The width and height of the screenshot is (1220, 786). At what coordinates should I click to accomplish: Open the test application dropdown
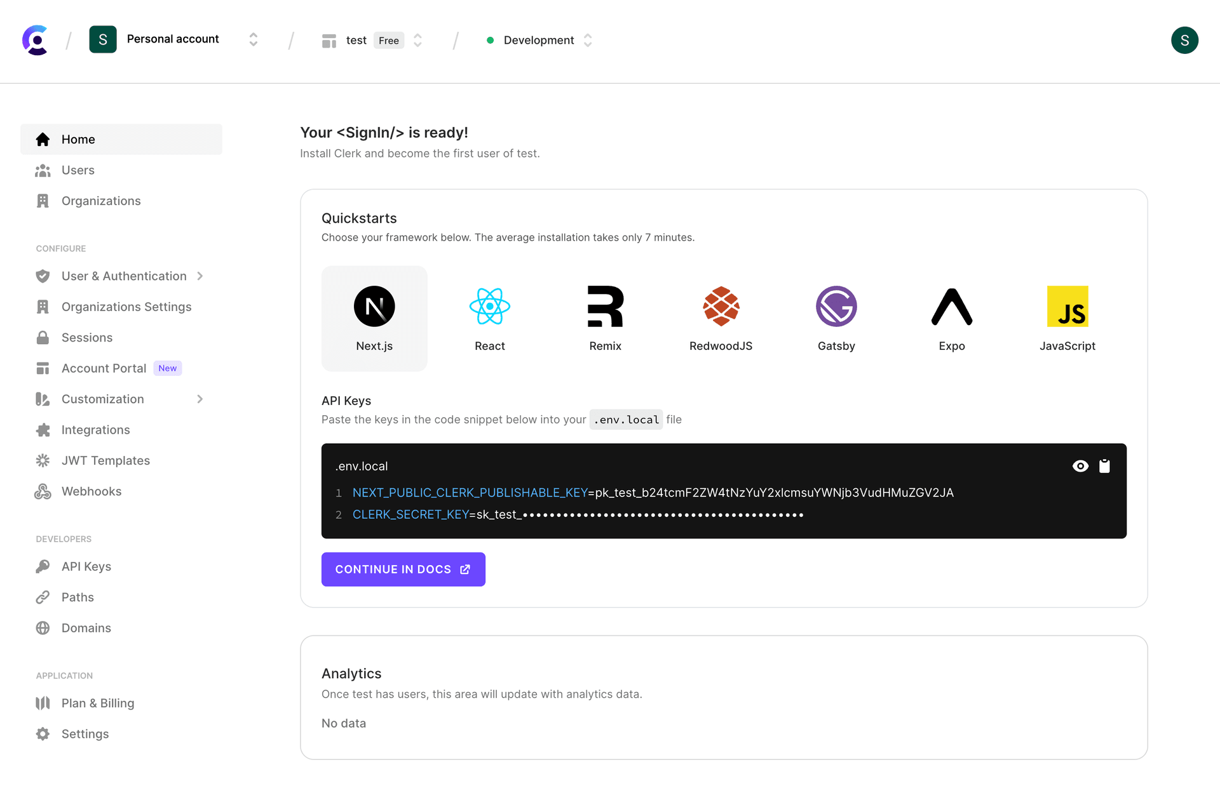pyautogui.click(x=417, y=40)
